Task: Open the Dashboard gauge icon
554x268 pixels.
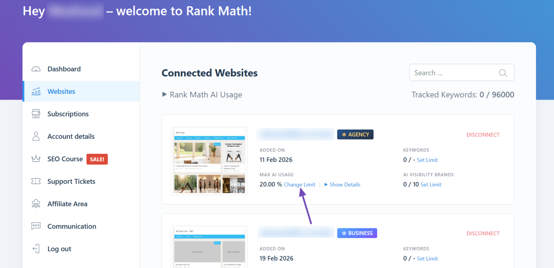Action: click(x=36, y=69)
